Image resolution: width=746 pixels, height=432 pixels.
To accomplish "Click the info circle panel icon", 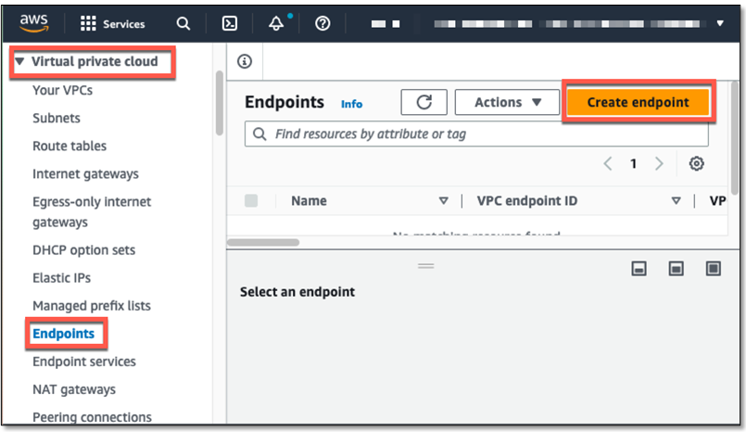I will tap(245, 61).
